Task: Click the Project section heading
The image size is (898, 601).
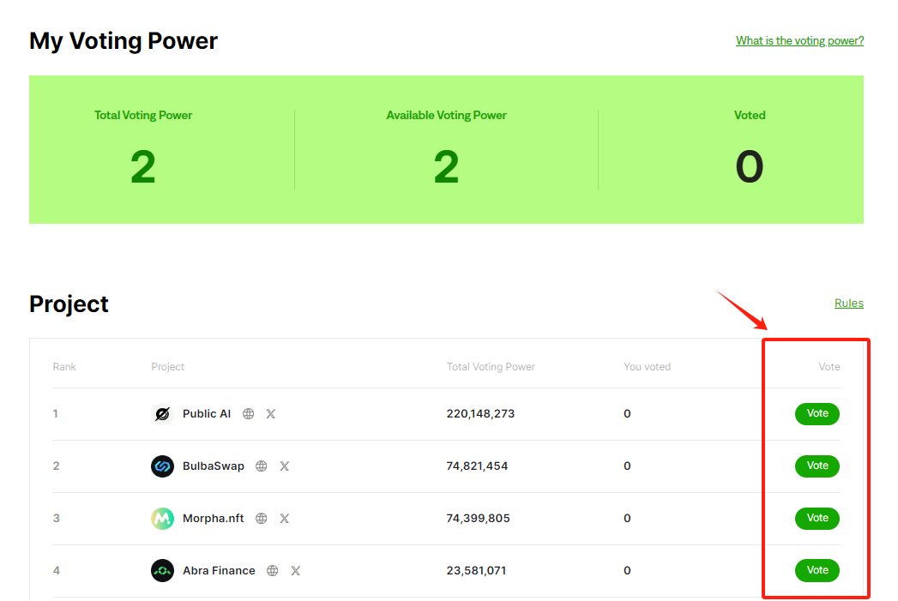Action: coord(69,304)
